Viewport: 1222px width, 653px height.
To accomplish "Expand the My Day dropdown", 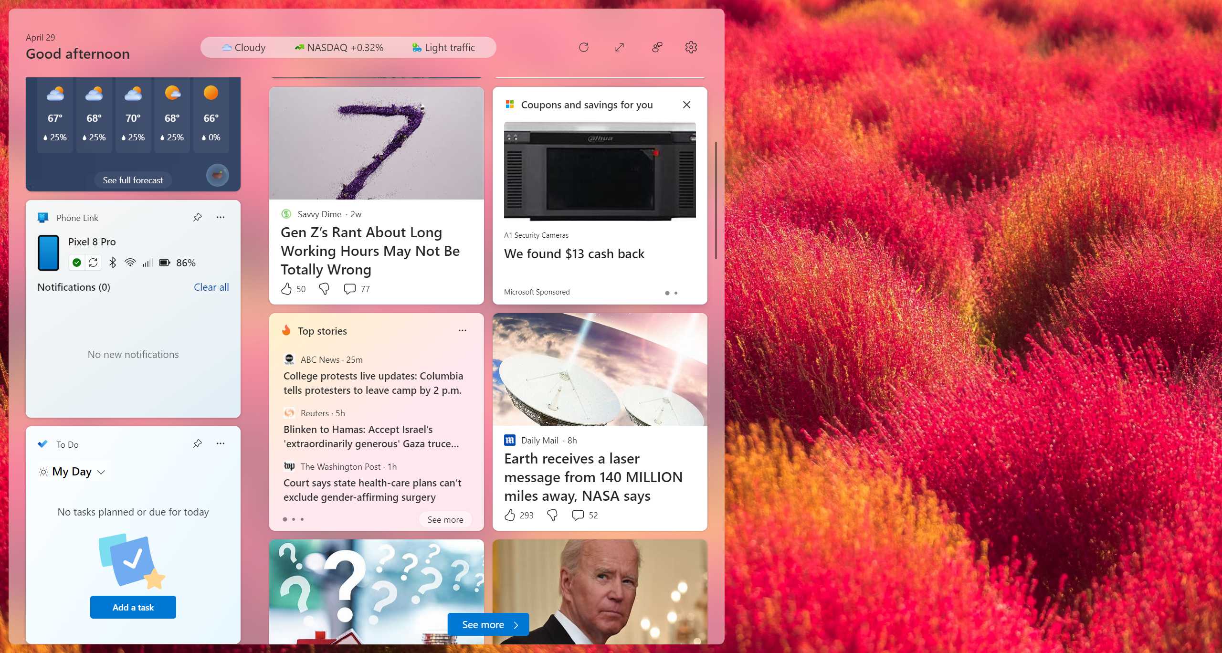I will (x=101, y=472).
